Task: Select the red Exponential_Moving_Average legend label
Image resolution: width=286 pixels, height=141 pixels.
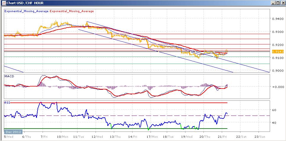Action: point(71,11)
